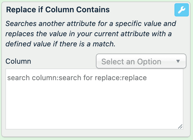Click the italic rule description text
193x140 pixels.
click(x=90, y=34)
